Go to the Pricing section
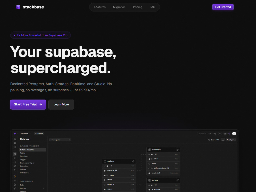This screenshot has height=192, width=256. pos(138,7)
